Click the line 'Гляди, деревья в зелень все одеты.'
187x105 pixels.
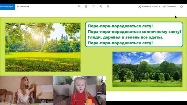pos(125,37)
